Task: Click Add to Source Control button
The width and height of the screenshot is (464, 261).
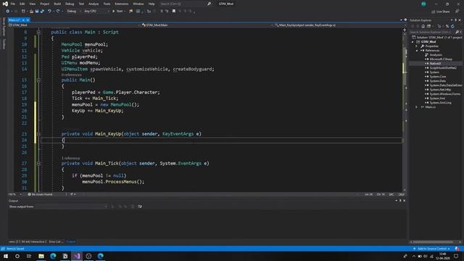Action: [x=432, y=249]
